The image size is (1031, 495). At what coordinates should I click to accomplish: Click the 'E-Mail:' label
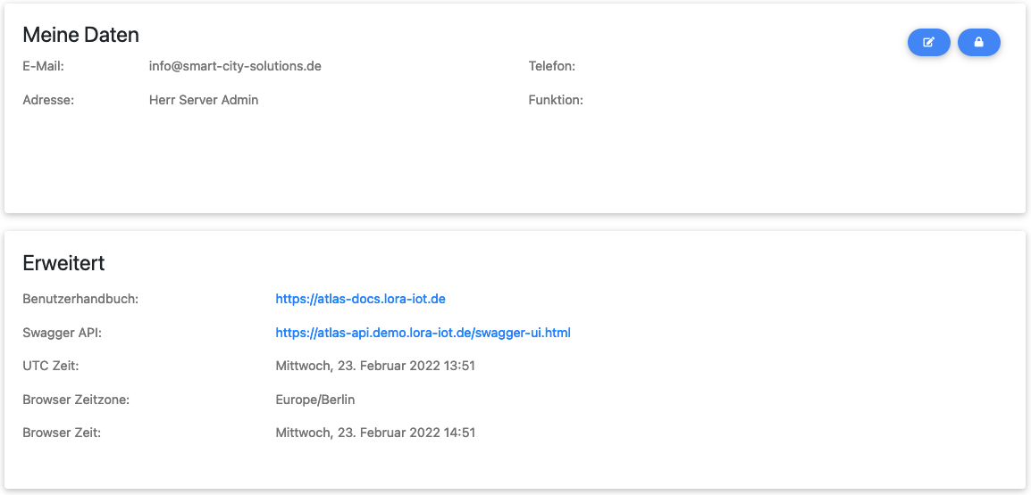pos(43,66)
